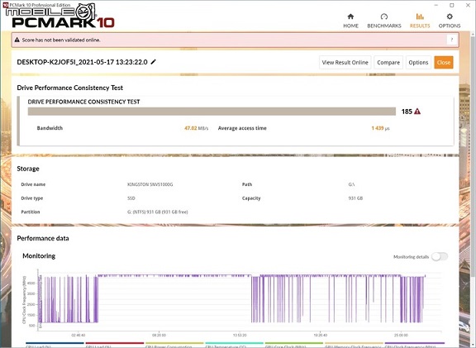Viewport: 476px width, 348px height.
Task: Toggle the purple CPU Clock Frequency legend
Action: click(413, 345)
